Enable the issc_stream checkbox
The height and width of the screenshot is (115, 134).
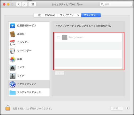click(x=58, y=38)
